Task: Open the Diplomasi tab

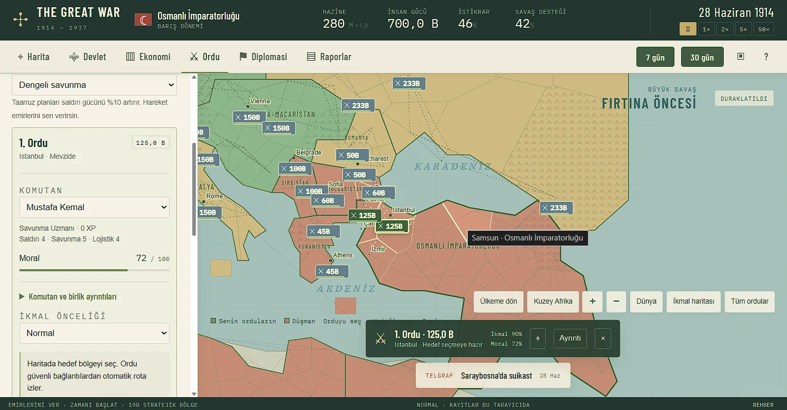Action: tap(263, 57)
